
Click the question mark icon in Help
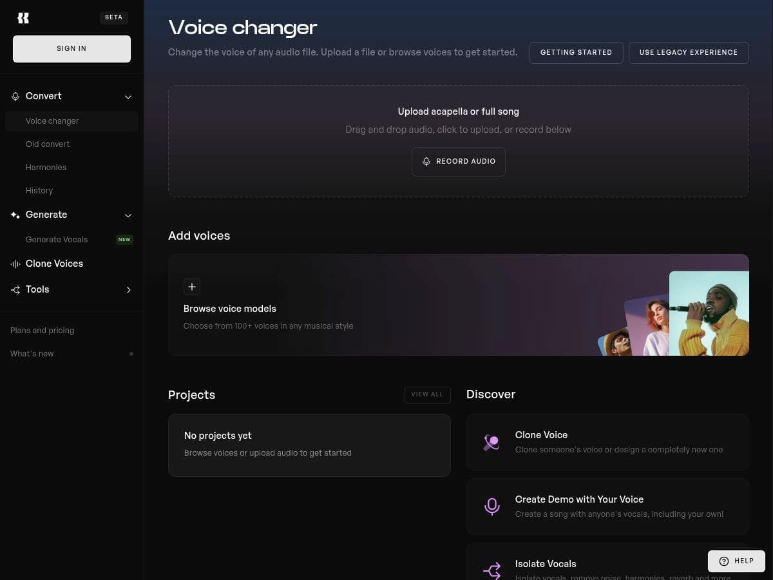pyautogui.click(x=724, y=561)
